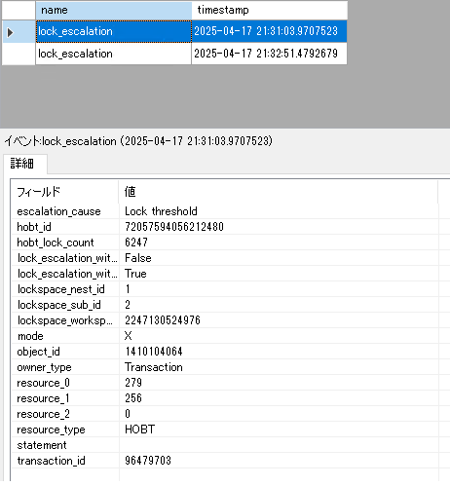Click the mode field with value X

click(x=225, y=336)
